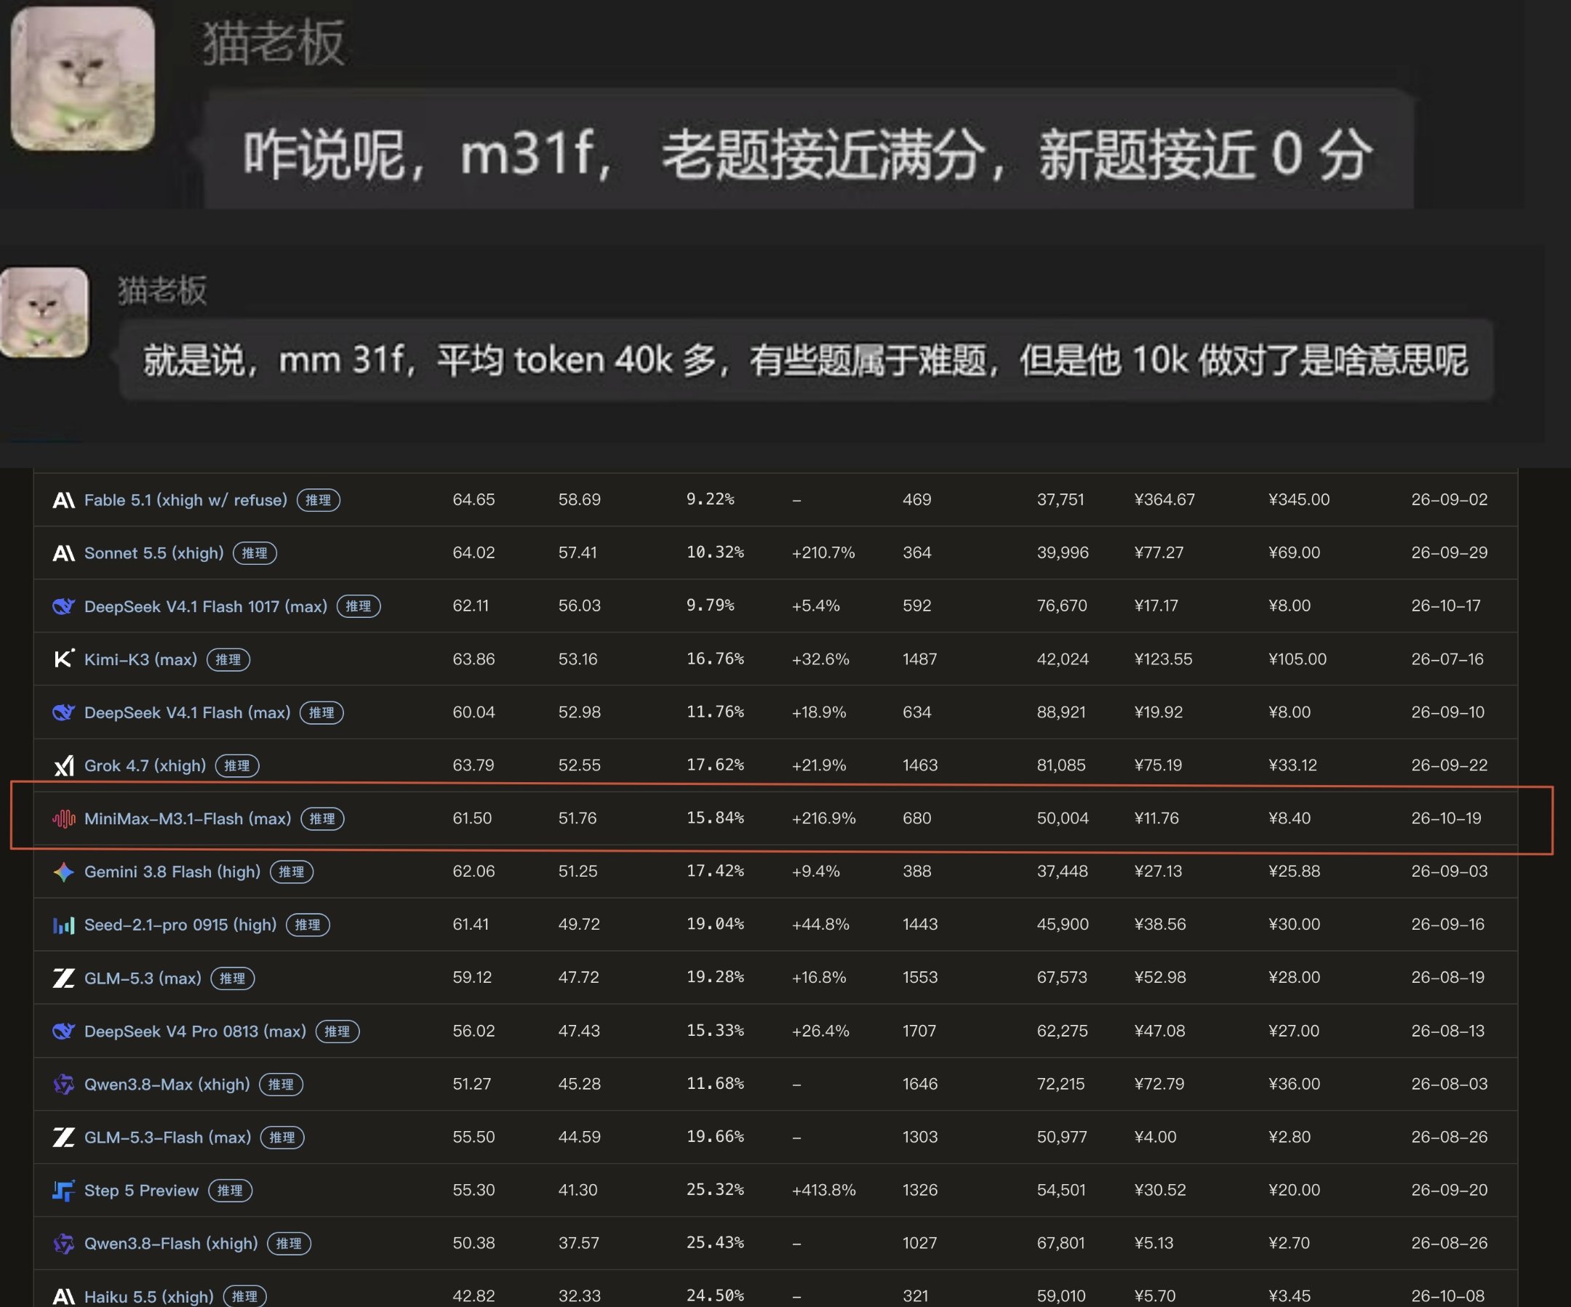The width and height of the screenshot is (1571, 1307).
Task: Click the +216.9% value in MiniMax row
Action: tap(823, 818)
